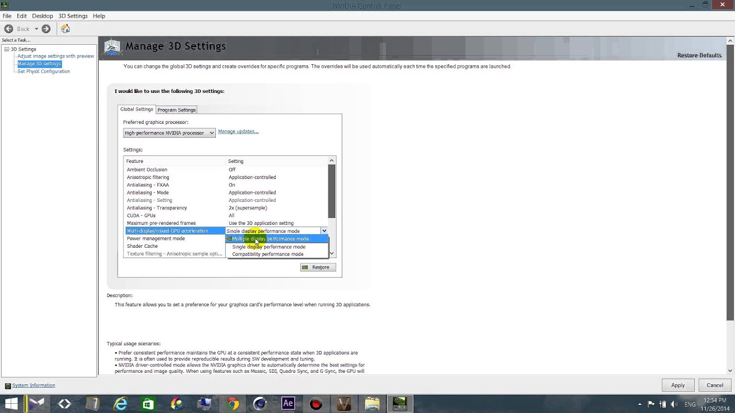Viewport: 735px width, 413px height.
Task: Open After Effects from taskbar
Action: point(288,404)
